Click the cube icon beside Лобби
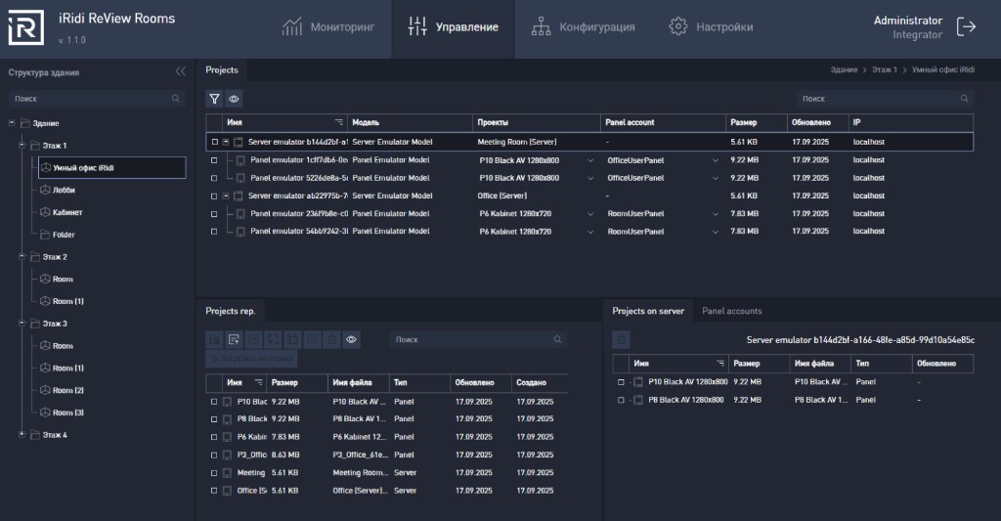1001x521 pixels. (45, 190)
